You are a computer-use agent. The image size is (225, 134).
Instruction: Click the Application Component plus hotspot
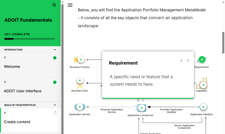click(x=142, y=107)
